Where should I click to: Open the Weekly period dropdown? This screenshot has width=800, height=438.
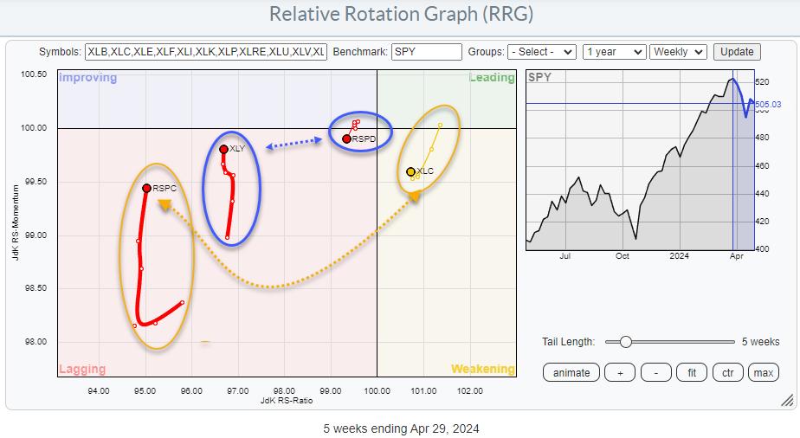coord(678,52)
